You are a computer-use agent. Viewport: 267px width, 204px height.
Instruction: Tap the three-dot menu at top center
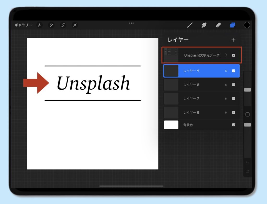point(131,23)
